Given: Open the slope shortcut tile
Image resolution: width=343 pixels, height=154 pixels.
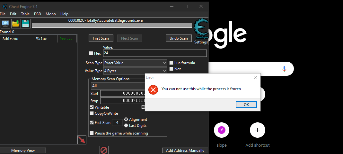Looking at the screenshot, I should point(222,130).
